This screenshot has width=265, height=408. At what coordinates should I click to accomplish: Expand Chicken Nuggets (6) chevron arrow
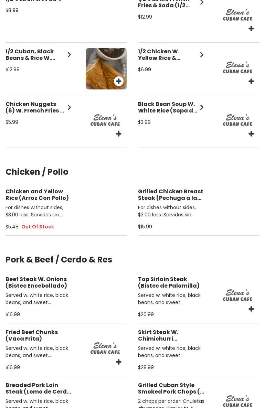click(x=69, y=107)
